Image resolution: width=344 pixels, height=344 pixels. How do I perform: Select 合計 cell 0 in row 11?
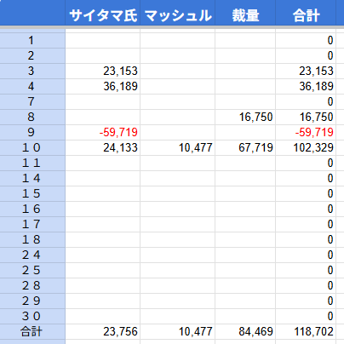pos(306,163)
